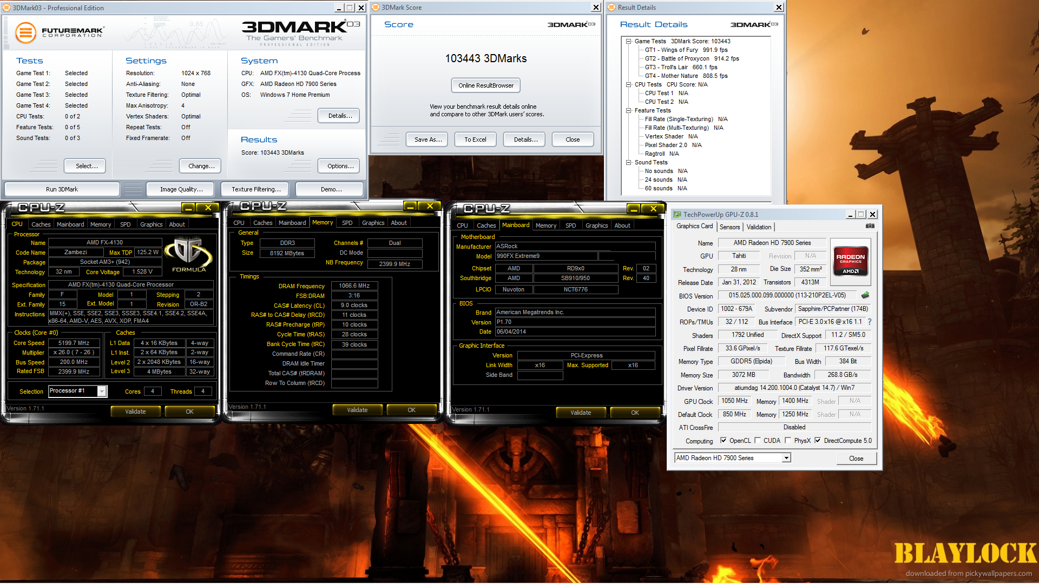Viewport: 1039px width, 584px height.
Task: Select GT2 - Battle of Proxycon result row
Action: pyautogui.click(x=692, y=58)
